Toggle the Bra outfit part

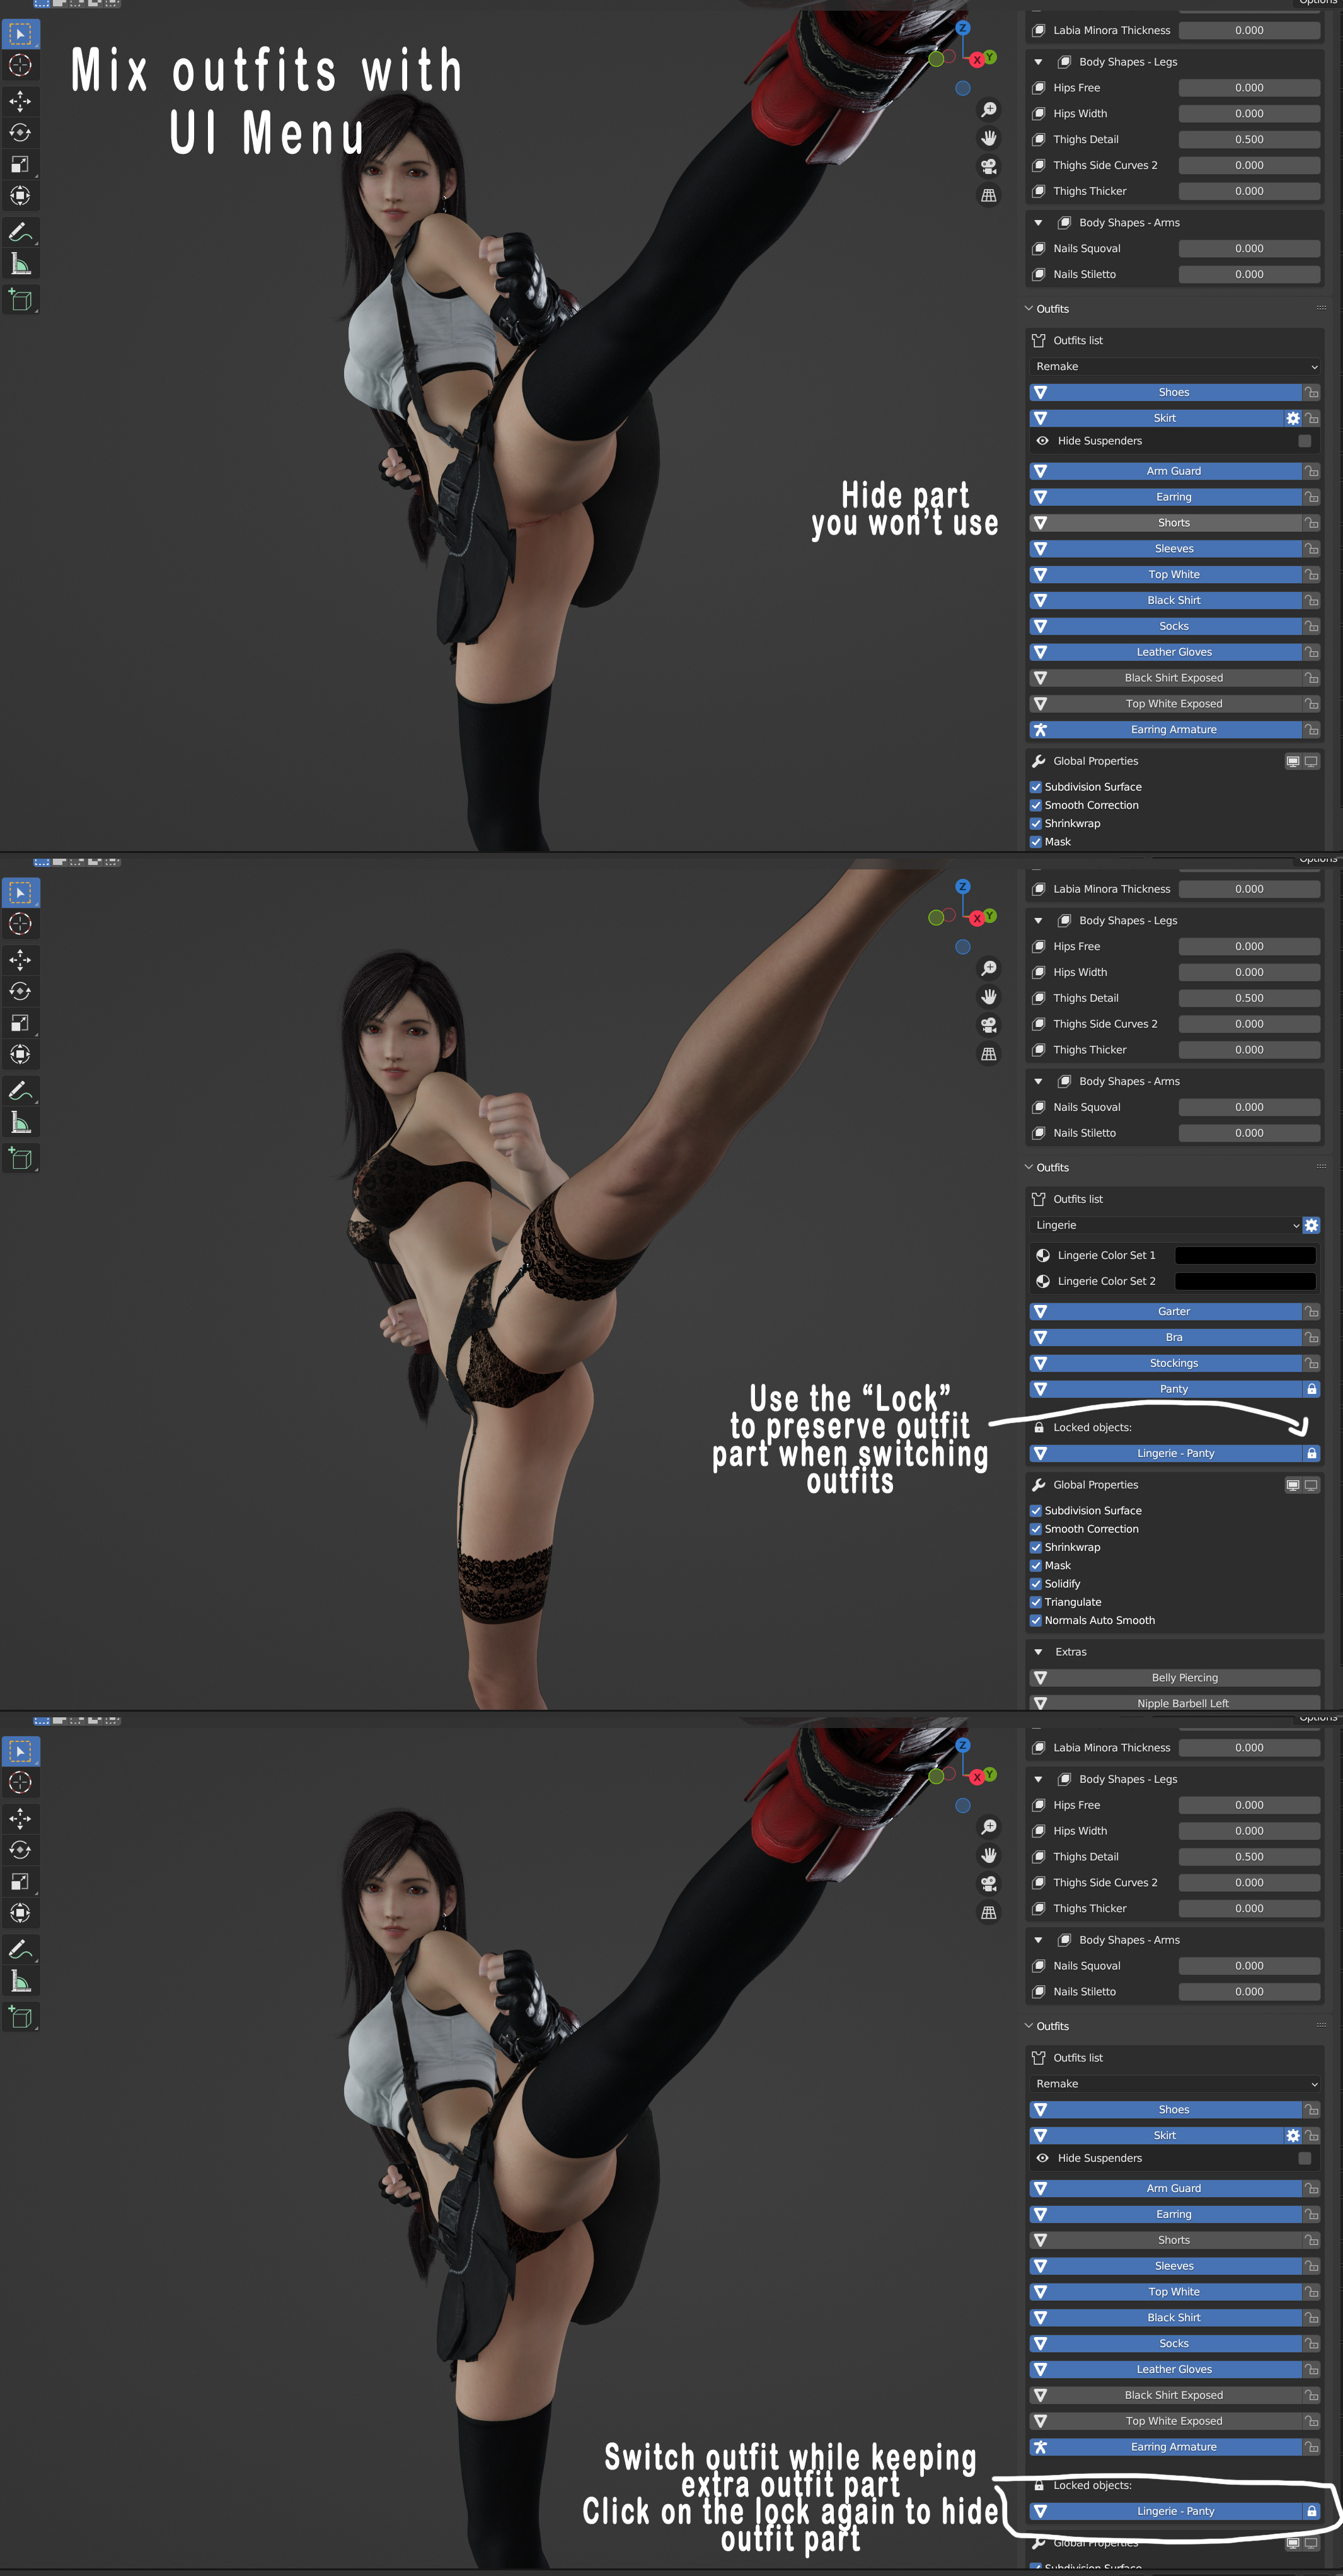(x=1165, y=1337)
